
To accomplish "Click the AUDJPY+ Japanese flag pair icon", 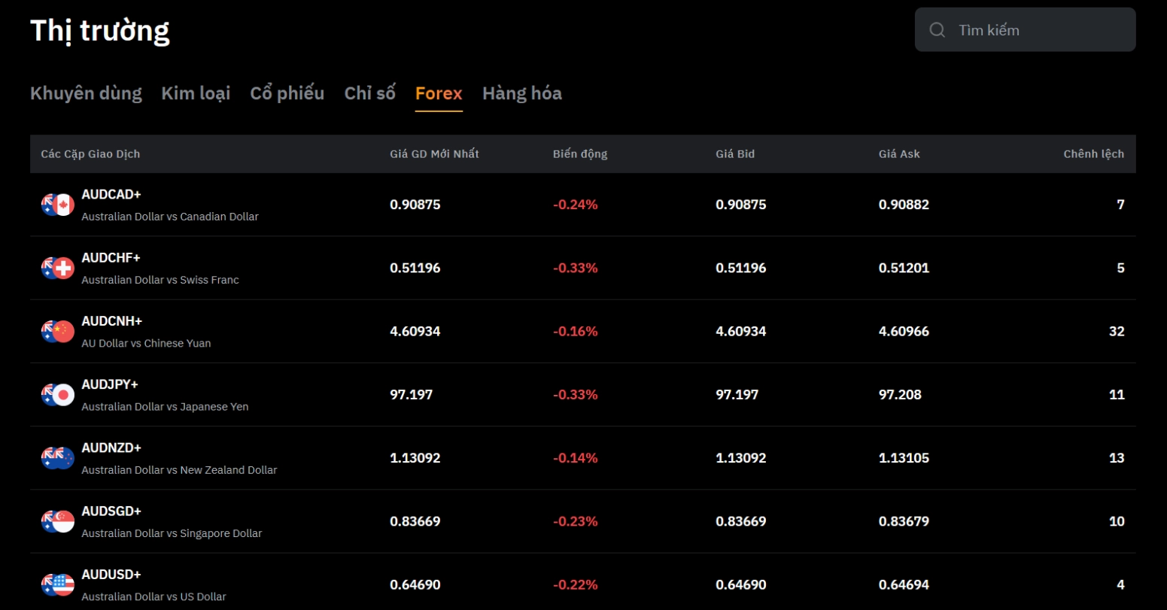I will pos(58,395).
